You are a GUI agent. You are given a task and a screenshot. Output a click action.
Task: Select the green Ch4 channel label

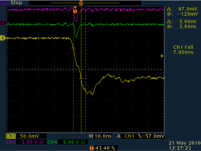point(52,142)
